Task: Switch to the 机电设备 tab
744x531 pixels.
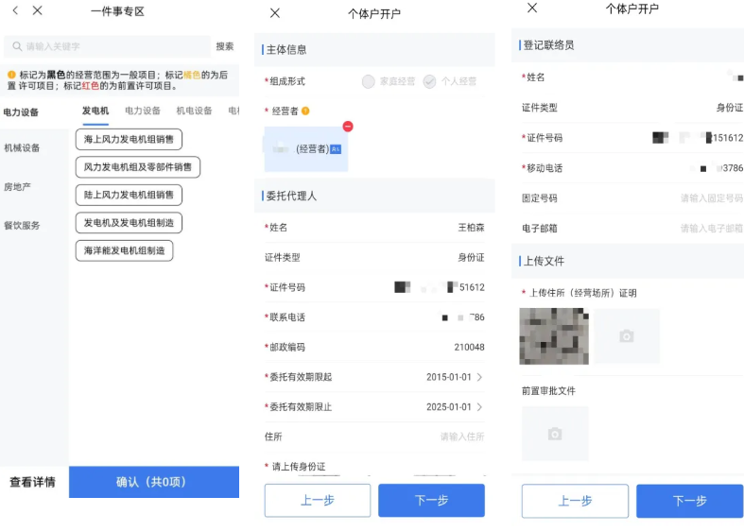Action: (x=194, y=111)
